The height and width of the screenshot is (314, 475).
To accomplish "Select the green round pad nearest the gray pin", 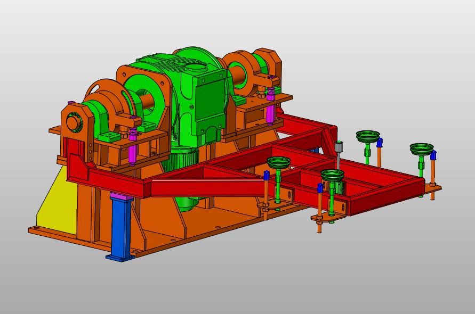I will pyautogui.click(x=332, y=175).
